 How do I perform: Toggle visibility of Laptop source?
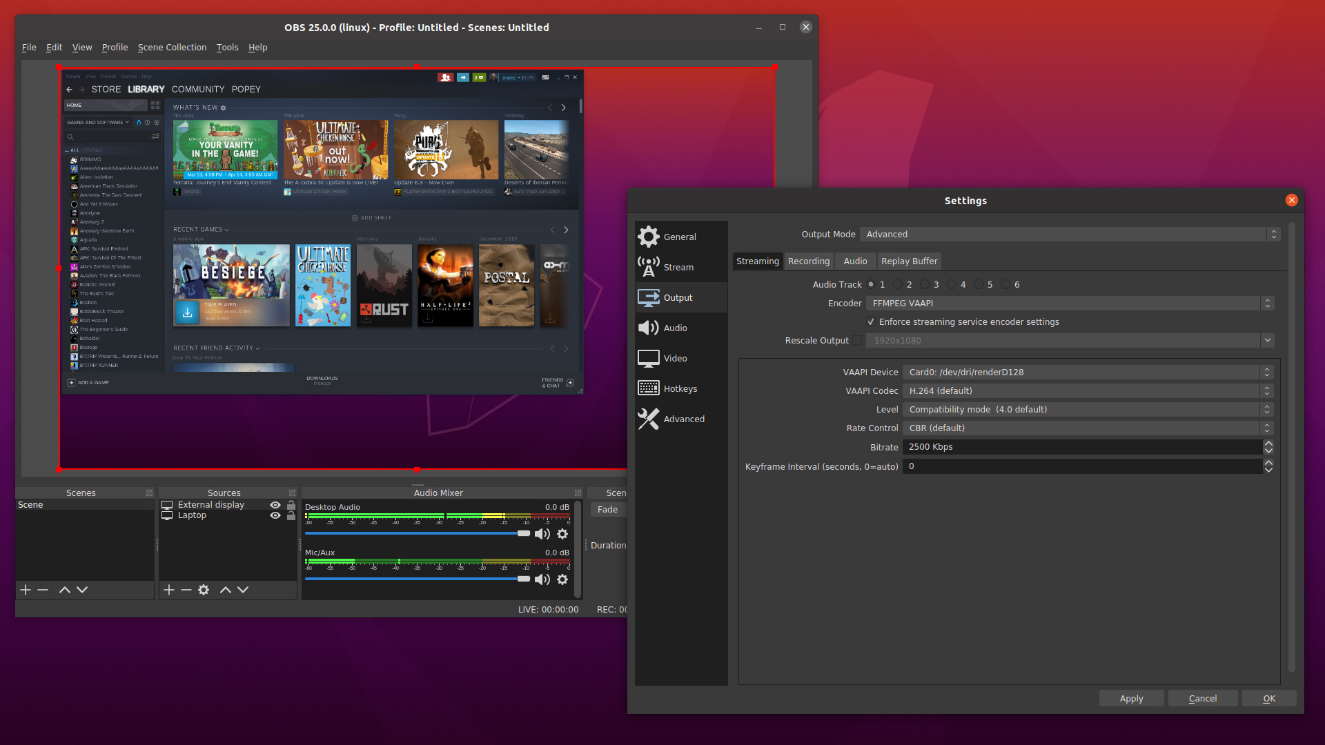coord(277,515)
